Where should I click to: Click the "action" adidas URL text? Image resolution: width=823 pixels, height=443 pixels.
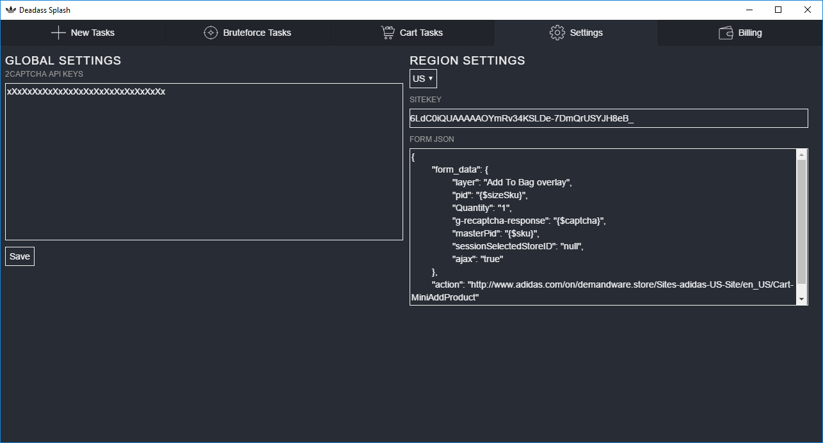[602, 291]
